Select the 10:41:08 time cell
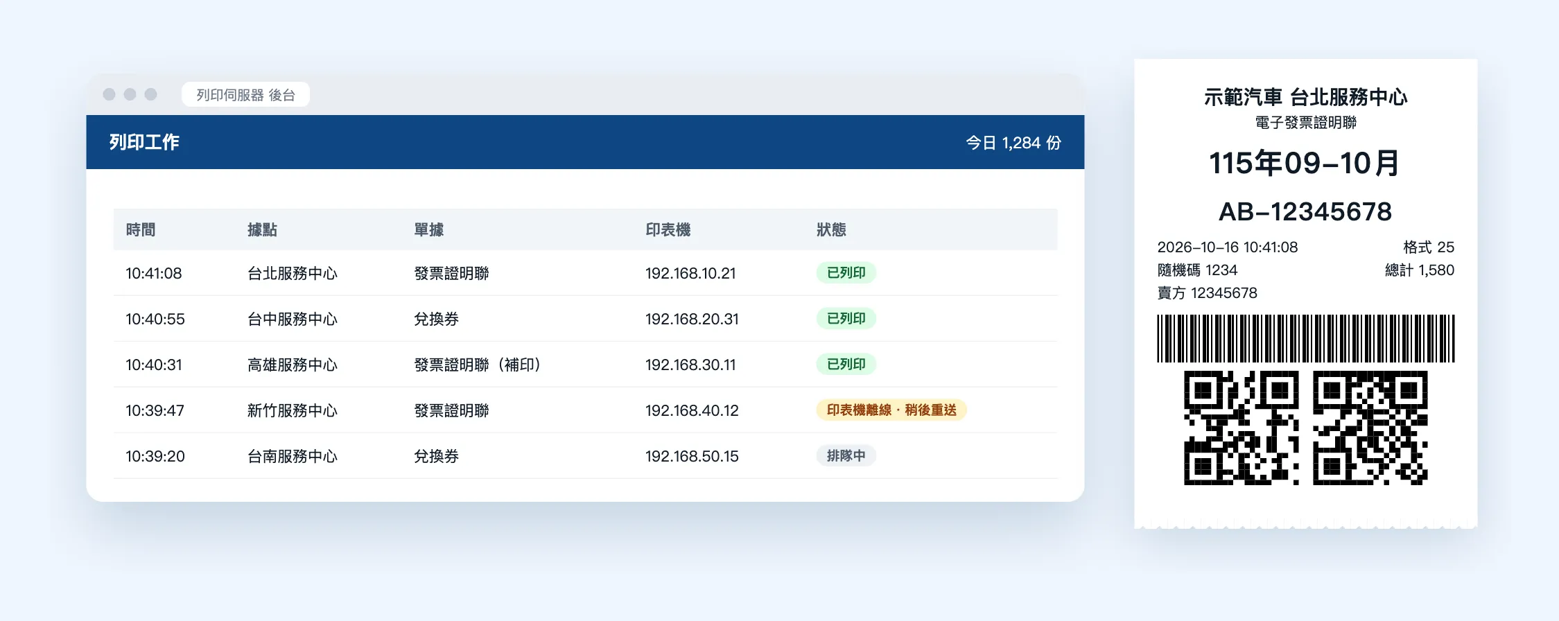 [x=154, y=273]
